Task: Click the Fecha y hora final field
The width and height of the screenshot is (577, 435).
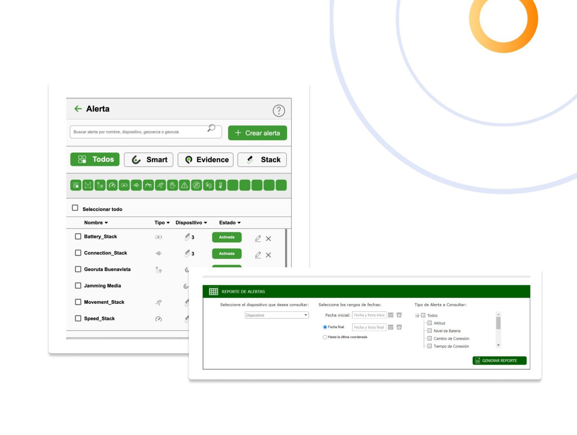Action: tap(369, 327)
